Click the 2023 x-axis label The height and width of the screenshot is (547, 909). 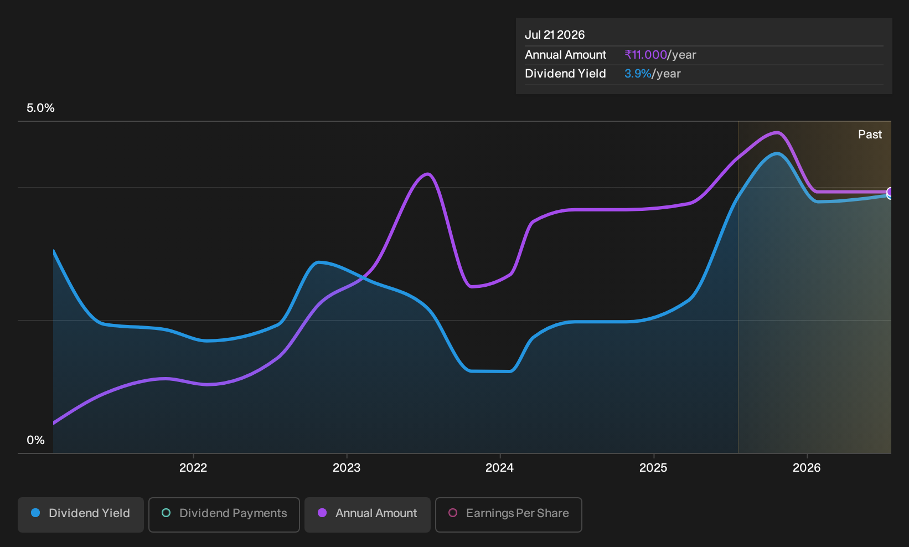[347, 468]
